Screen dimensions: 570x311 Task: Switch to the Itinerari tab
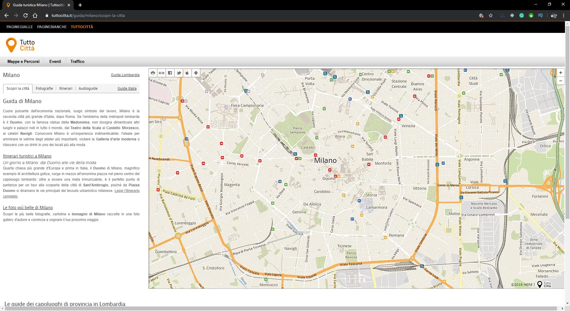pyautogui.click(x=66, y=89)
